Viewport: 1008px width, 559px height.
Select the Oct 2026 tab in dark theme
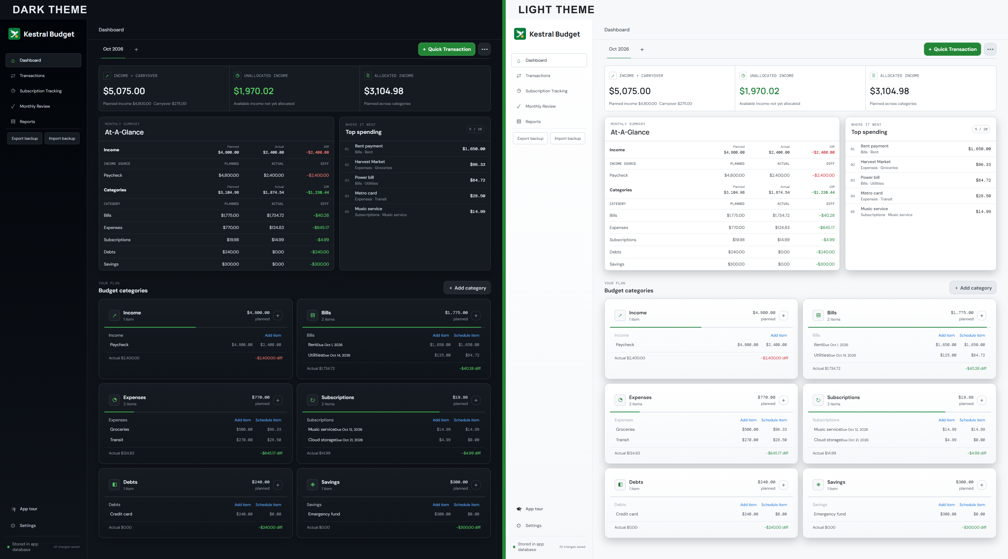tap(113, 49)
